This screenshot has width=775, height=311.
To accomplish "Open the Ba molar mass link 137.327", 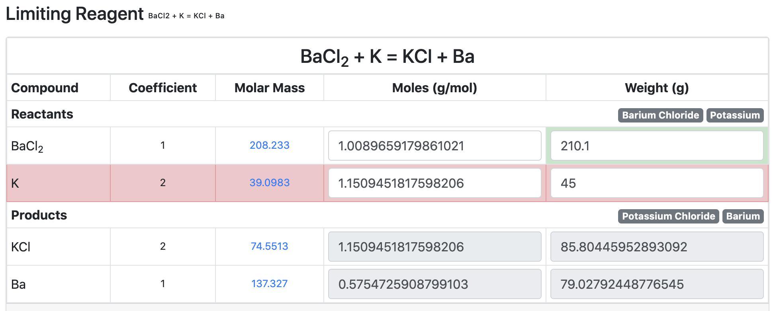I will point(270,284).
